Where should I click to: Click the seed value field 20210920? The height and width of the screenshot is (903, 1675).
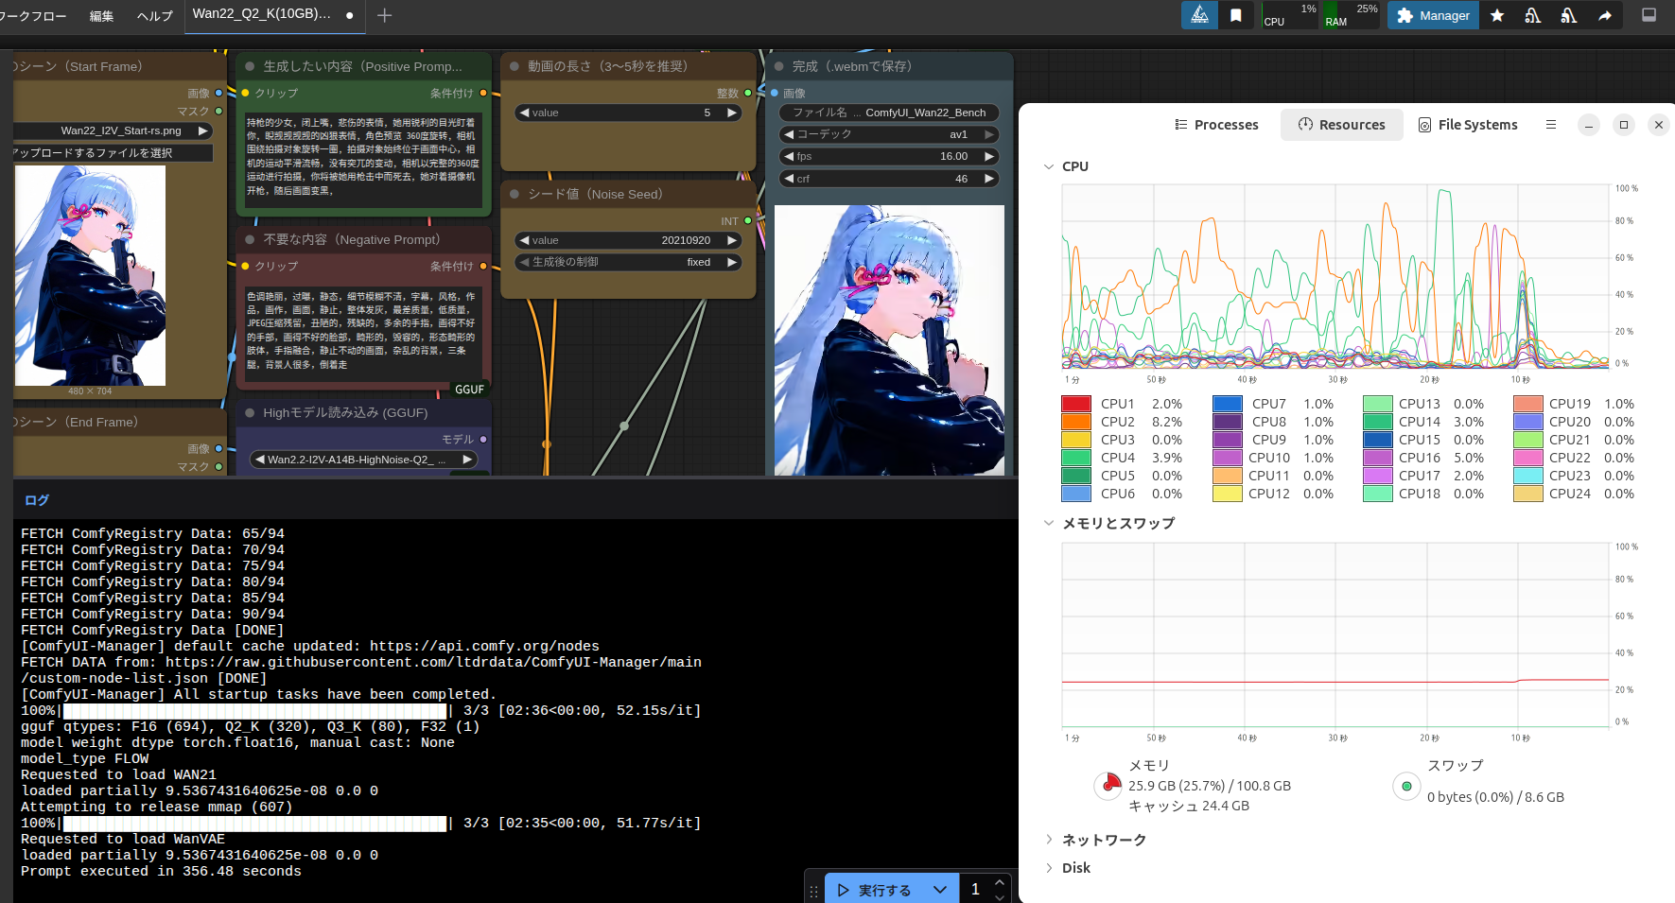click(x=628, y=240)
